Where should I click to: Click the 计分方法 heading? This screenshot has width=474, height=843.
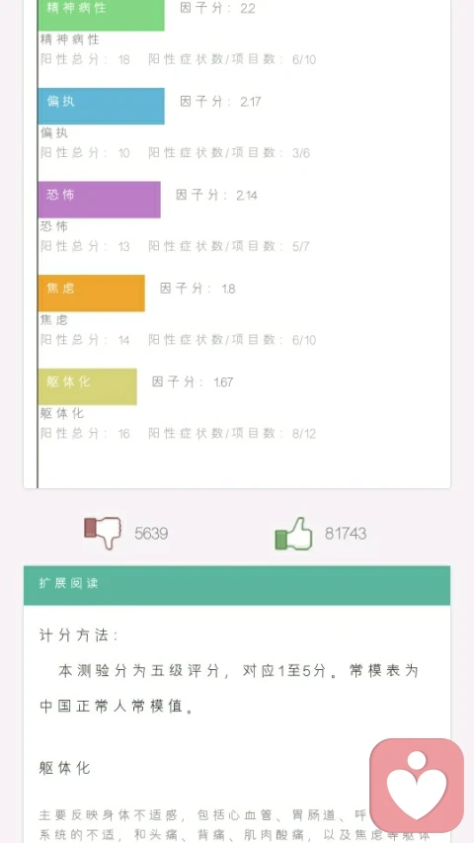(x=78, y=635)
